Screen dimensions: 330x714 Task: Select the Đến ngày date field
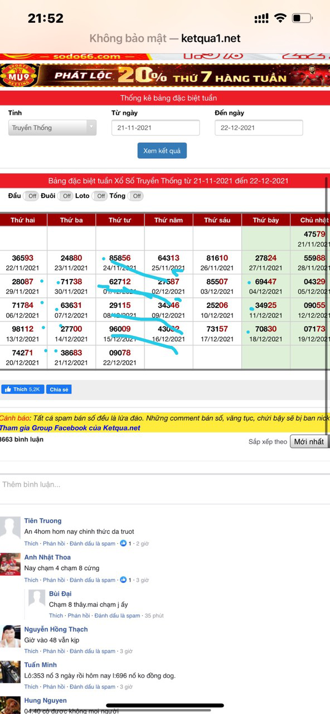[x=259, y=128]
